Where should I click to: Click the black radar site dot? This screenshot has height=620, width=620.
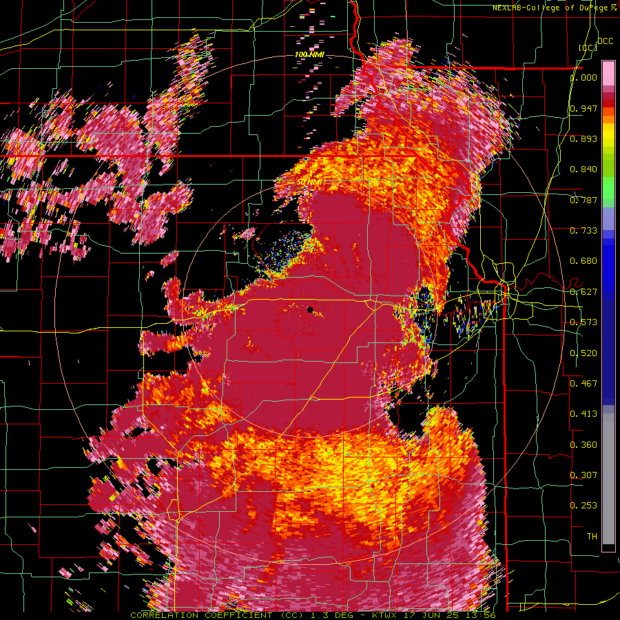click(x=310, y=309)
